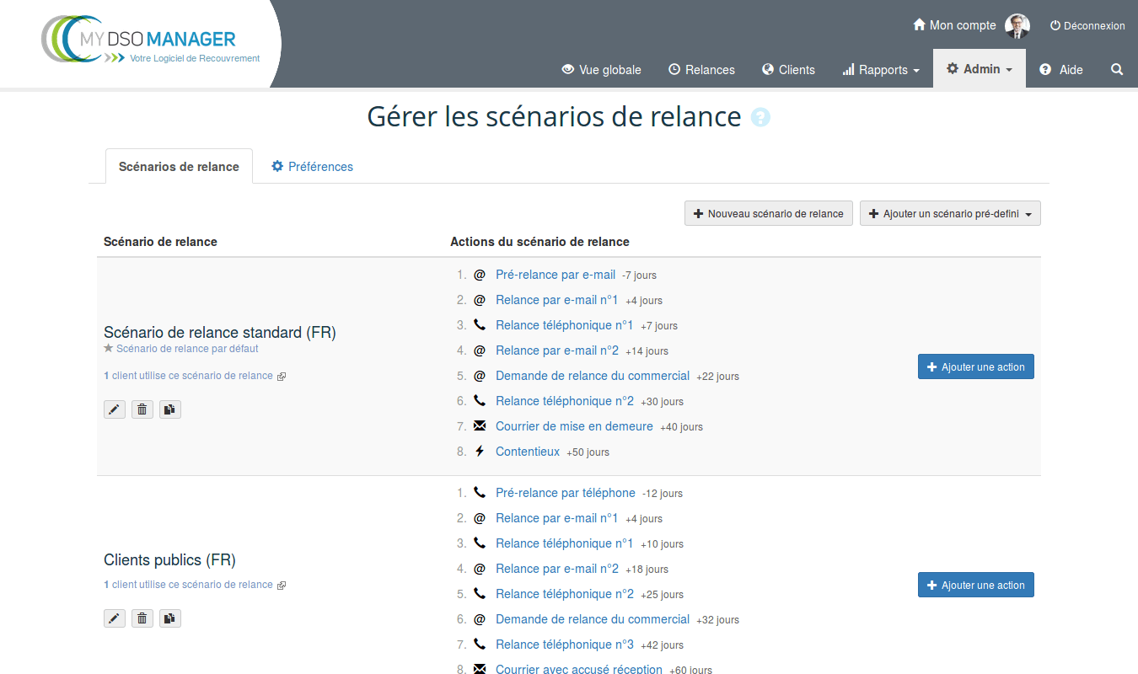The width and height of the screenshot is (1138, 674).
Task: Duplicate the standard scenario with copy icon
Action: [x=170, y=409]
